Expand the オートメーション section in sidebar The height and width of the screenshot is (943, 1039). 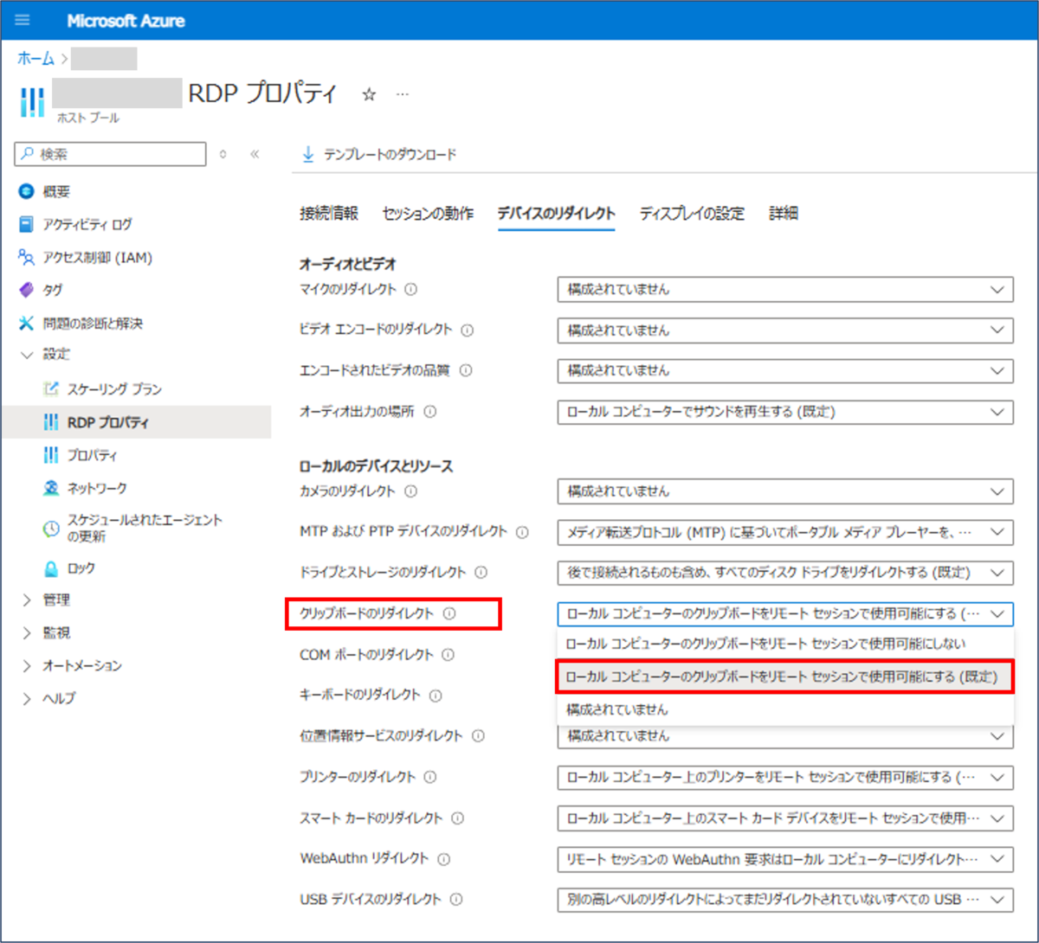click(x=26, y=666)
